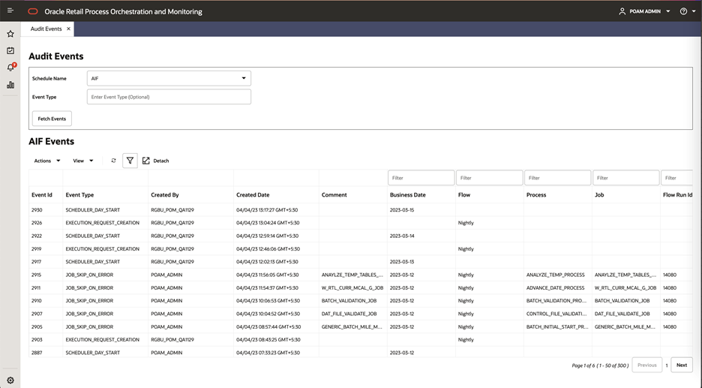The width and height of the screenshot is (702, 388).
Task: Refresh the AIF Events table
Action: tap(113, 161)
